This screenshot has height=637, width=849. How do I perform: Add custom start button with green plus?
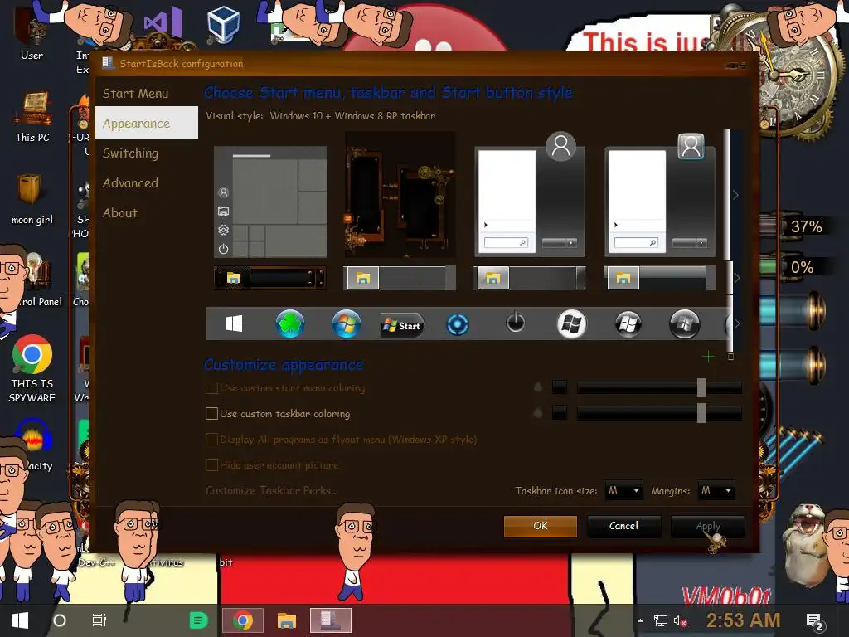coord(708,357)
